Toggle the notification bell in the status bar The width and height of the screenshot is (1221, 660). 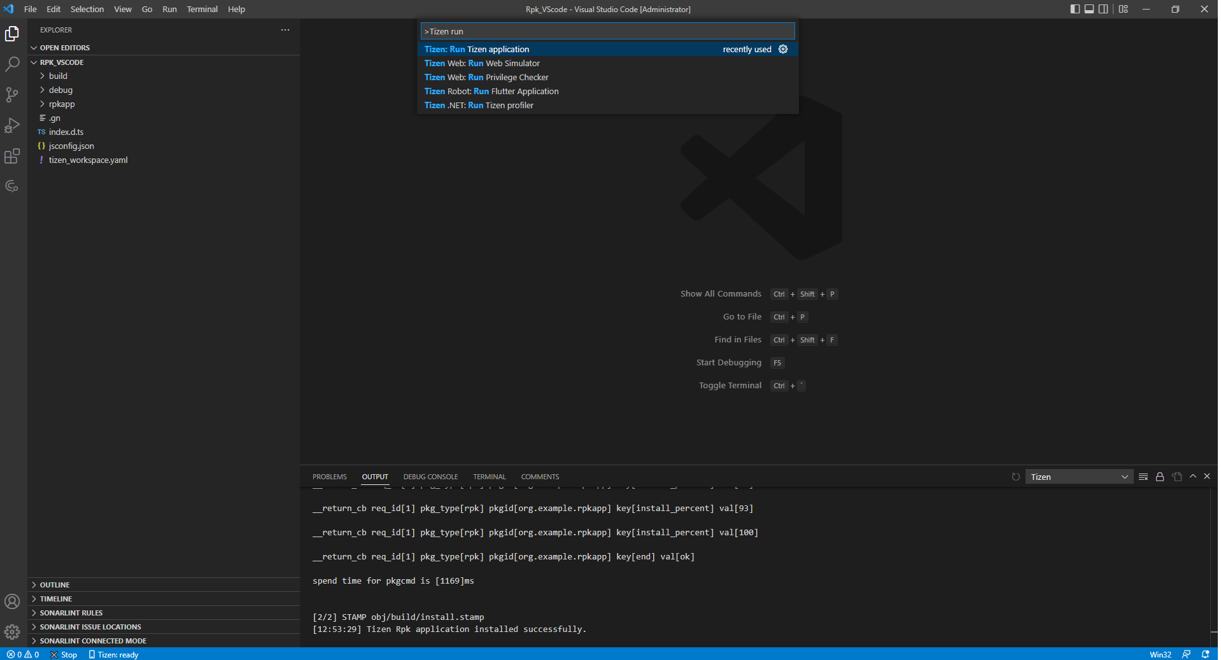coord(1205,654)
